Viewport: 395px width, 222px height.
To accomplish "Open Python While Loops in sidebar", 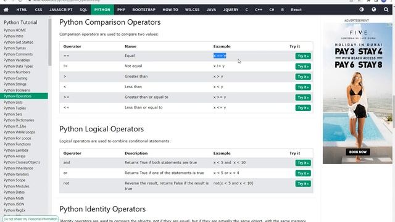I will 19,132.
